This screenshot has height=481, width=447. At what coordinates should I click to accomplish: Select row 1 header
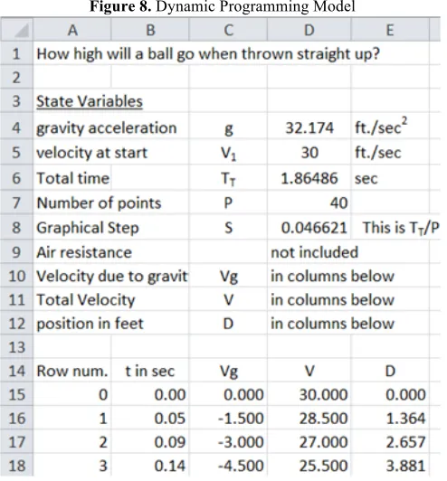(17, 54)
